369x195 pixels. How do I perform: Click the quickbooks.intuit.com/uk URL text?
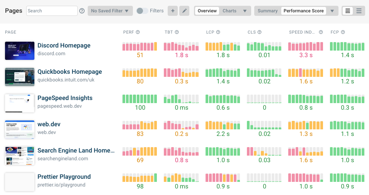[66, 80]
